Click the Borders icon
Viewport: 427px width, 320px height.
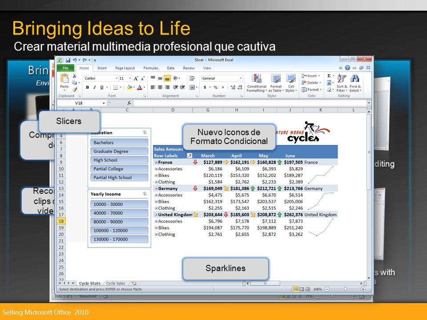pyautogui.click(x=116, y=88)
